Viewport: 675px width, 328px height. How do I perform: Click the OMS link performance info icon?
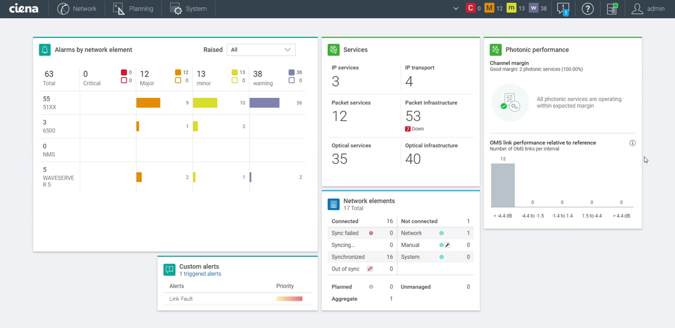tap(633, 143)
